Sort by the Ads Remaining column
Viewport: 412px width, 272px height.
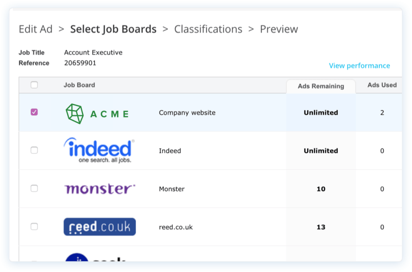click(x=321, y=86)
